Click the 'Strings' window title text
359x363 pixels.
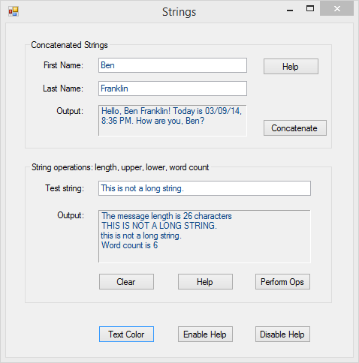pos(179,12)
